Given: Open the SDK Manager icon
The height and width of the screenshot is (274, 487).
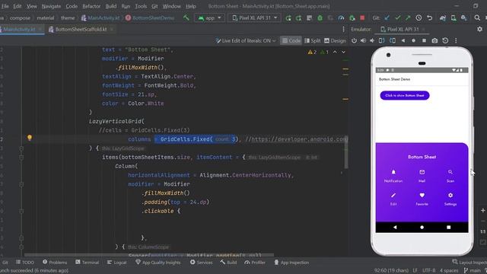Looking at the screenshot, I should pyautogui.click(x=463, y=18).
